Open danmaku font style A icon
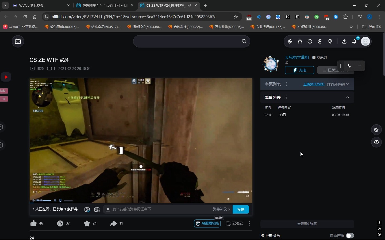The height and width of the screenshot is (240, 385). 108,209
